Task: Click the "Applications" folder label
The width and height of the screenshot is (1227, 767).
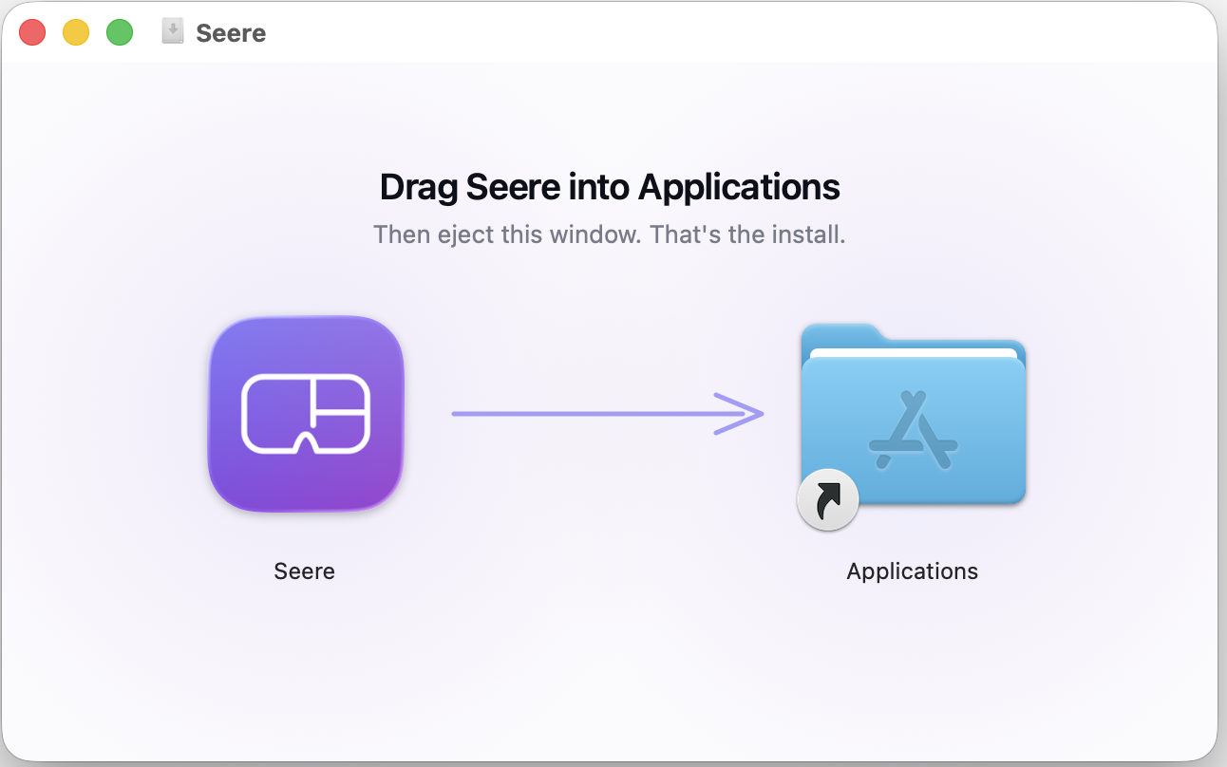Action: pos(912,571)
